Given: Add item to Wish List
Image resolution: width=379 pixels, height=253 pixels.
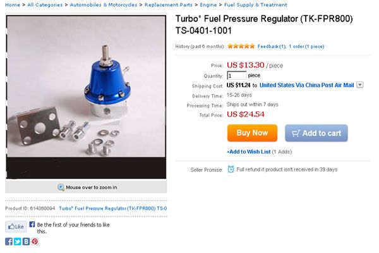Looking at the screenshot, I should pos(248,152).
